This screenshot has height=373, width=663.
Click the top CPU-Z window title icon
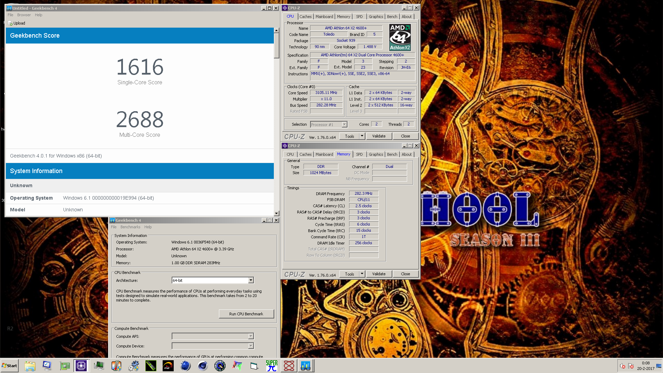(285, 8)
